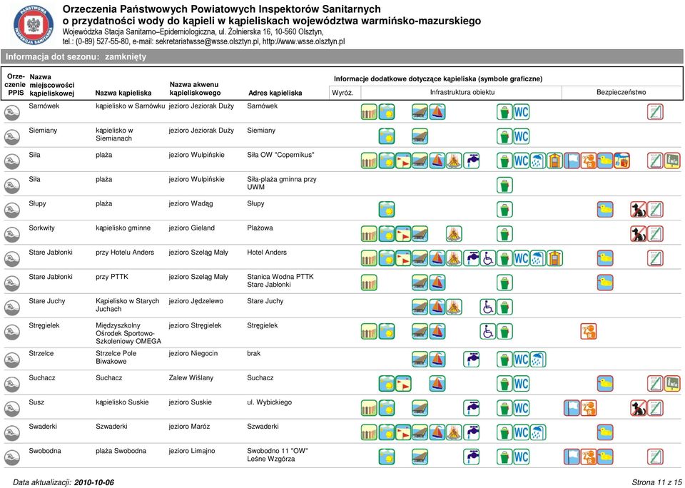This screenshot has height=488, width=685.
Task: Click the wheelchair icon in Hotel Anders row
Action: click(488, 258)
